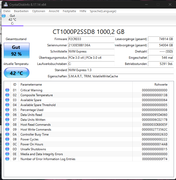Click the total writes value 54004 GB
176x180 pixels.
pyautogui.click(x=161, y=45)
